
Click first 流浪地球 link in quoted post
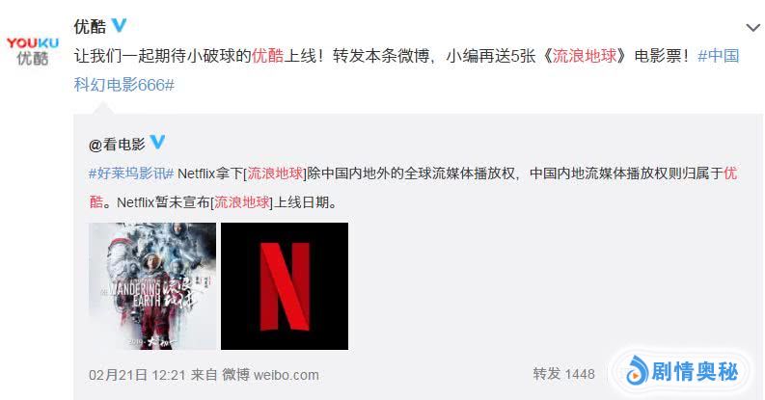pyautogui.click(x=276, y=173)
